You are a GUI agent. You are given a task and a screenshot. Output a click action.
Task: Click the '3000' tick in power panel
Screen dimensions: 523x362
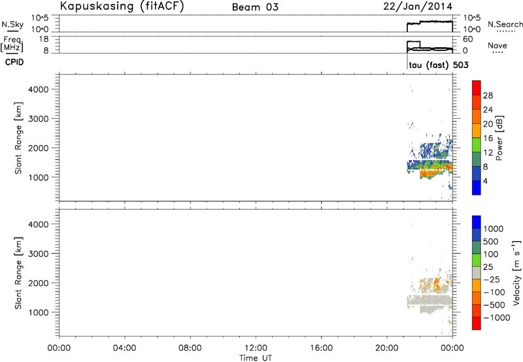[38, 119]
